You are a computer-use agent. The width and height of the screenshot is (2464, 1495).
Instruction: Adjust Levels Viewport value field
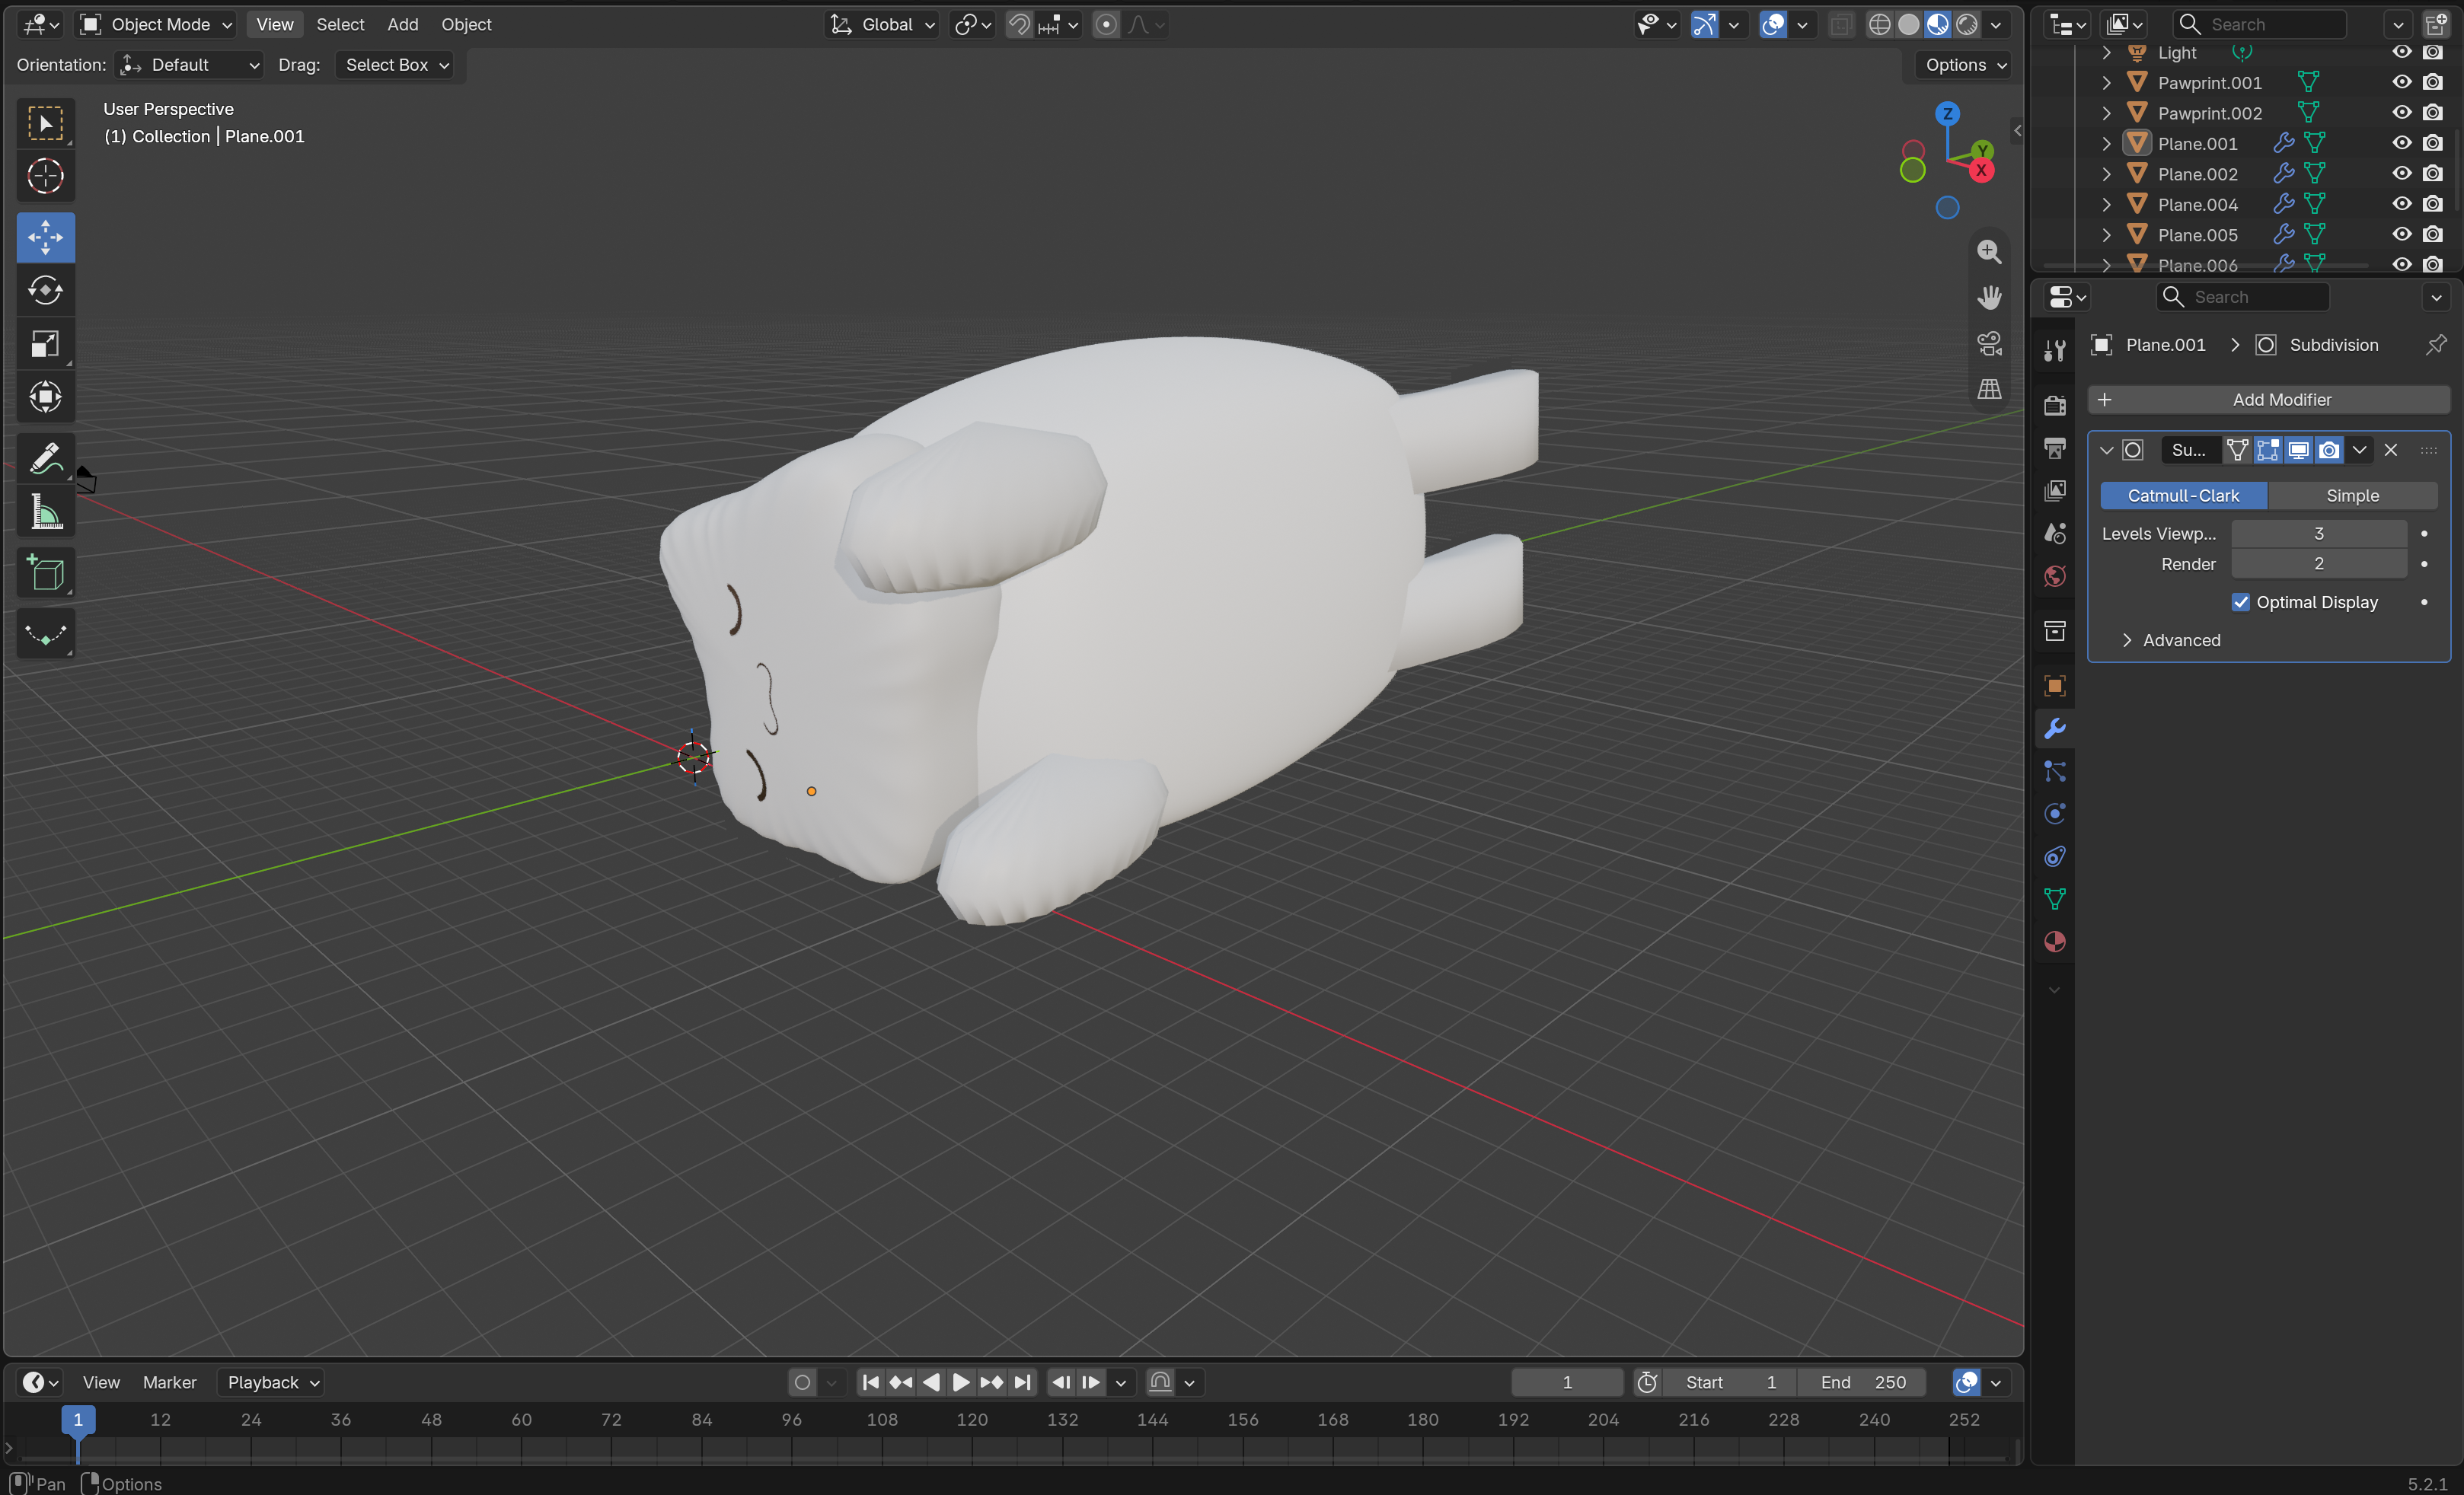(2318, 534)
